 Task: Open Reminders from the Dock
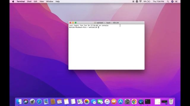73,102
